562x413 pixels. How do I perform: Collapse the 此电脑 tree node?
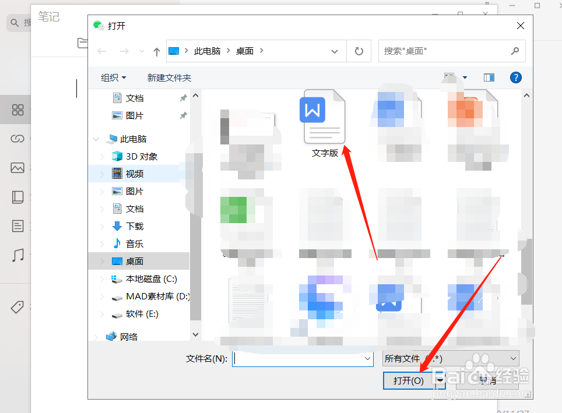click(96, 139)
